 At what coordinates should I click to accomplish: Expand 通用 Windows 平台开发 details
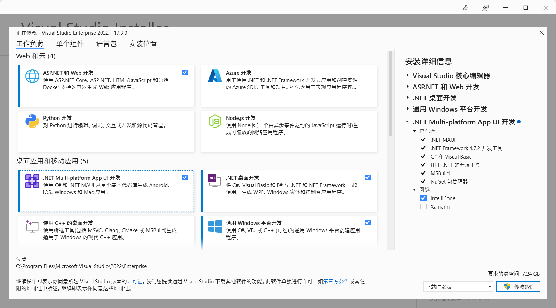[x=408, y=109]
